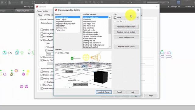Select Control vertices hull element
Screen dimensions: 195x110
pos(95,47)
